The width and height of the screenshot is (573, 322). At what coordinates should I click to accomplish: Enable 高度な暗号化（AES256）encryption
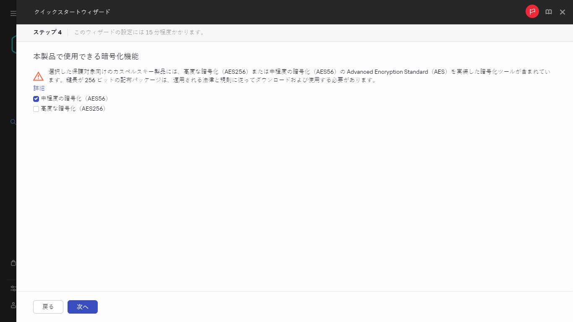tap(36, 109)
